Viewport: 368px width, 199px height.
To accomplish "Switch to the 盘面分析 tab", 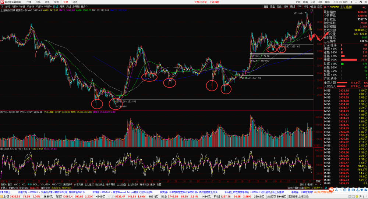I will [x=35, y=188].
